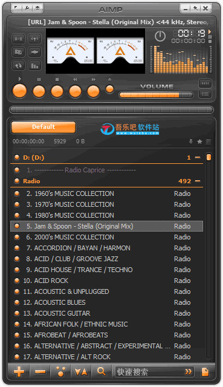The height and width of the screenshot is (387, 223).
Task: Stop playback using the stop button
Action: pyautogui.click(x=57, y=91)
